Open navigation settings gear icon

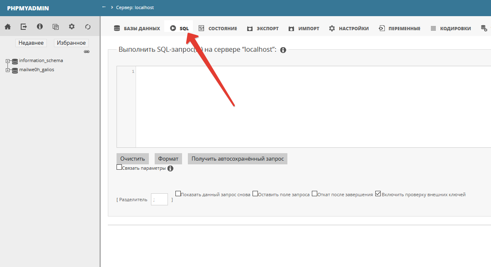pyautogui.click(x=72, y=27)
